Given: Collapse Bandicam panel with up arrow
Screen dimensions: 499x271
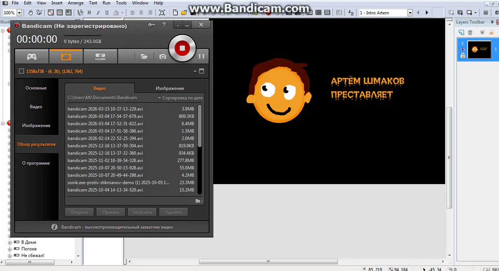Looking at the screenshot, I should (x=195, y=71).
